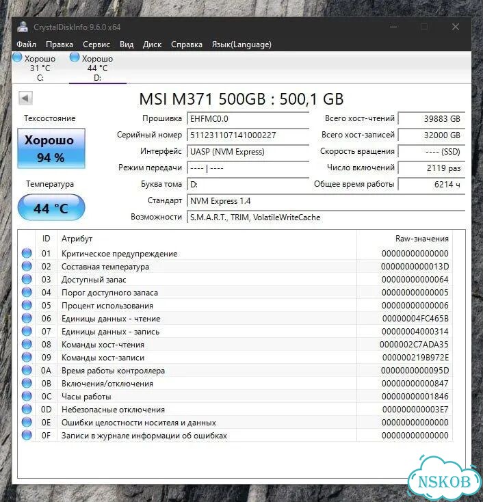Click total host reads value 39883 GB
The width and height of the screenshot is (483, 502).
pos(432,118)
